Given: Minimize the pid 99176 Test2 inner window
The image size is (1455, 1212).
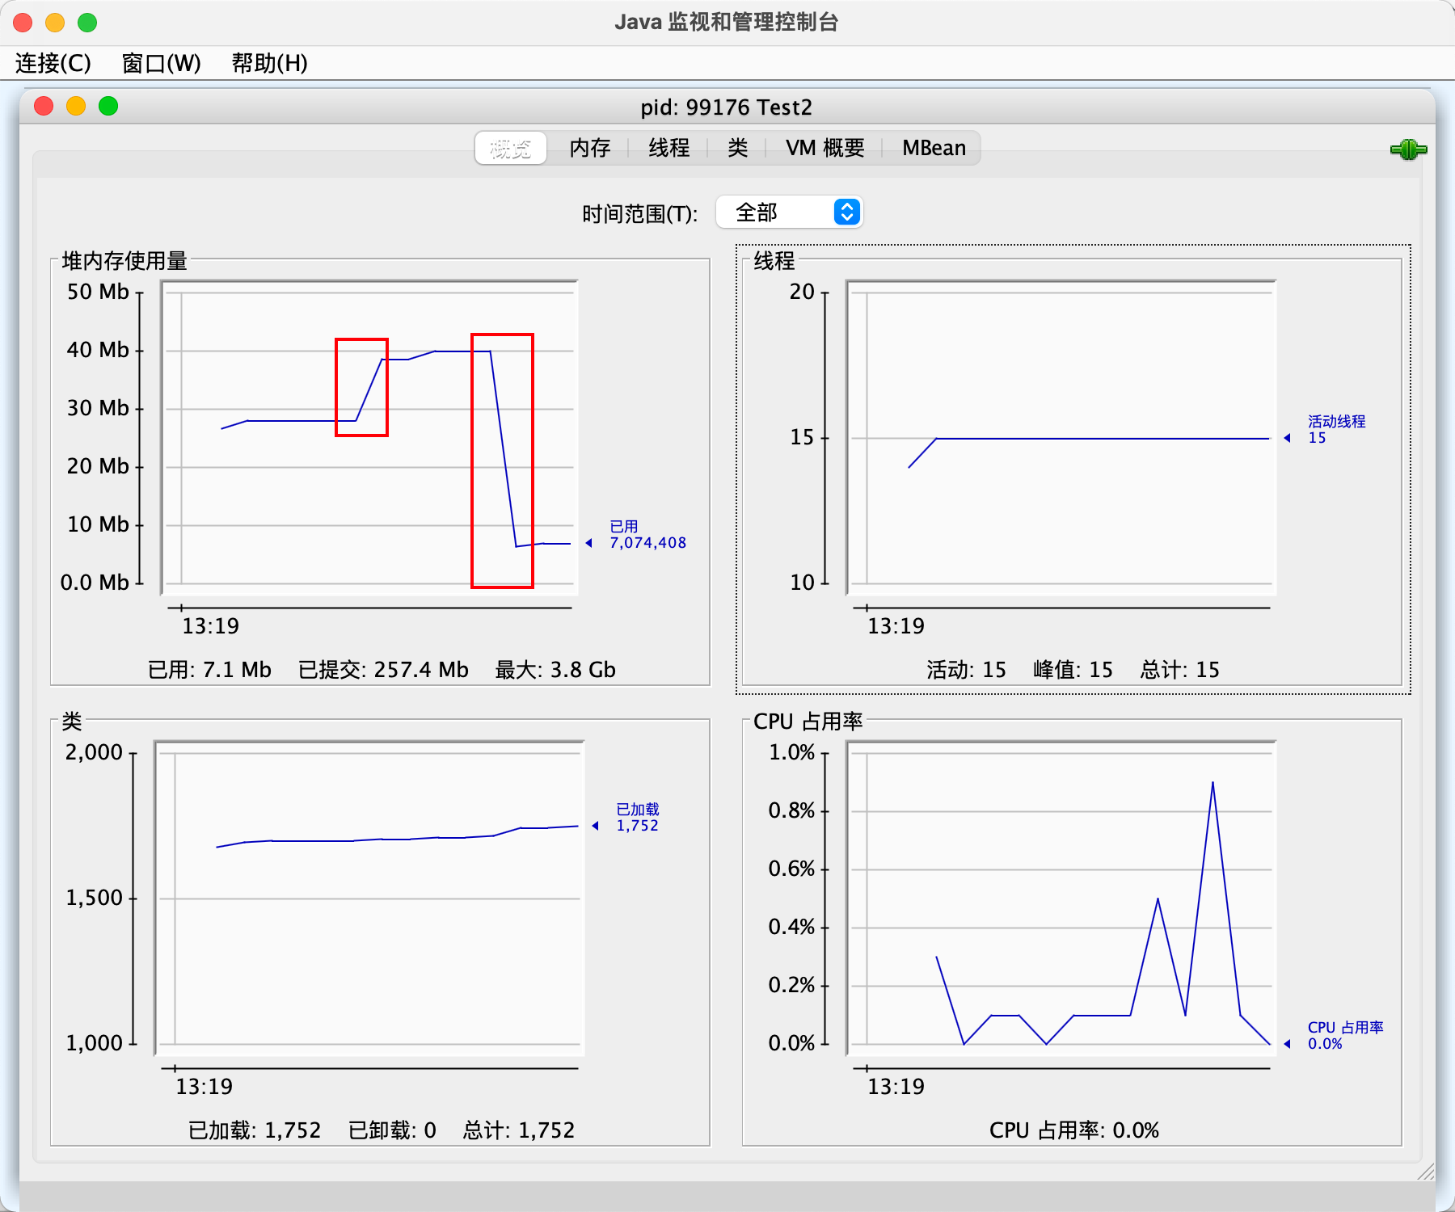Looking at the screenshot, I should 76,106.
